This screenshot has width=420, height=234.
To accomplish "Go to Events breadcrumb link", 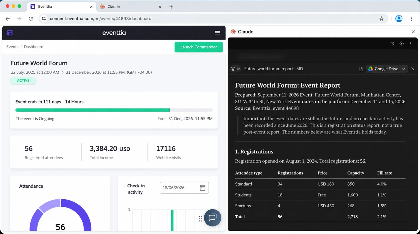I will coord(12,47).
